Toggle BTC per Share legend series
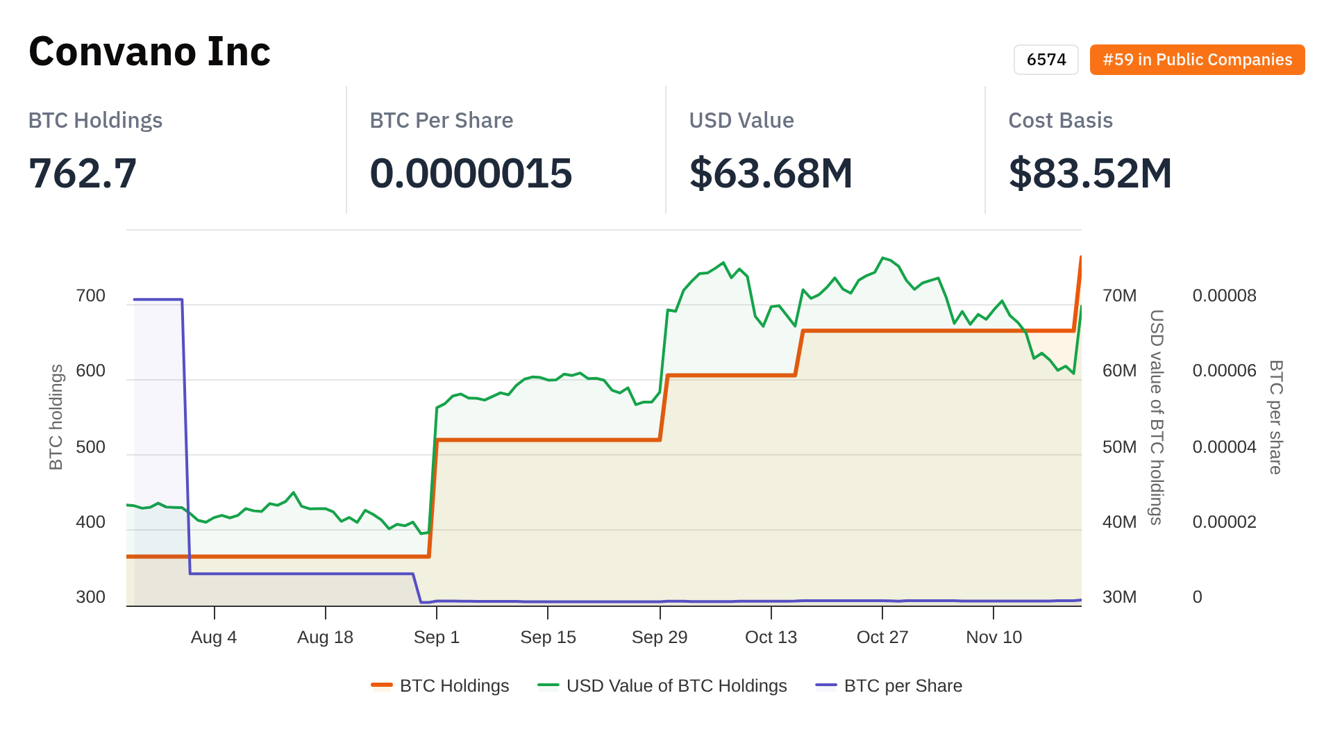 (903, 685)
